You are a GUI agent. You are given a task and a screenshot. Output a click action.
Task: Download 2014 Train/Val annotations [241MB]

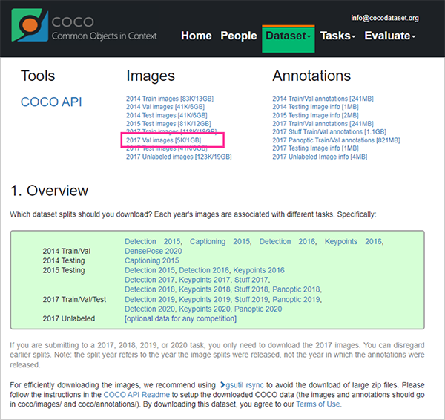(323, 99)
